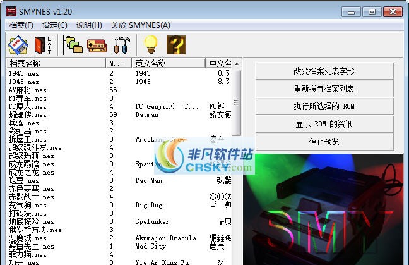The width and height of the screenshot is (409, 265).
Task: Sort by the M... mapper column header
Action: point(119,63)
